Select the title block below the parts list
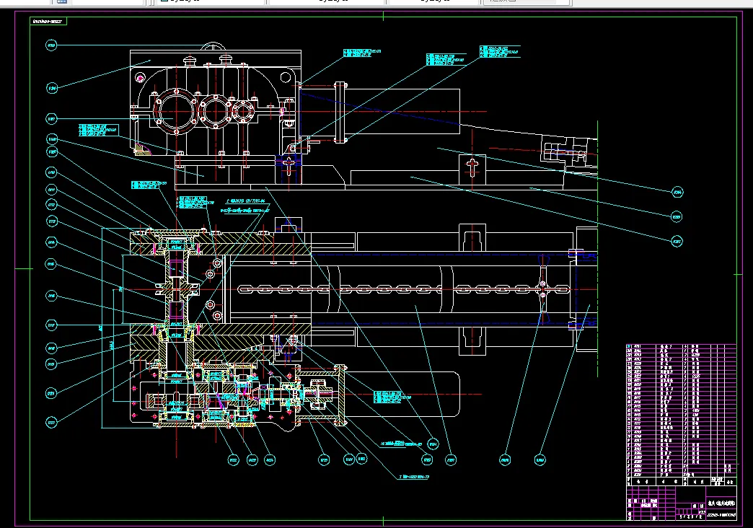The image size is (753, 528). point(681,503)
